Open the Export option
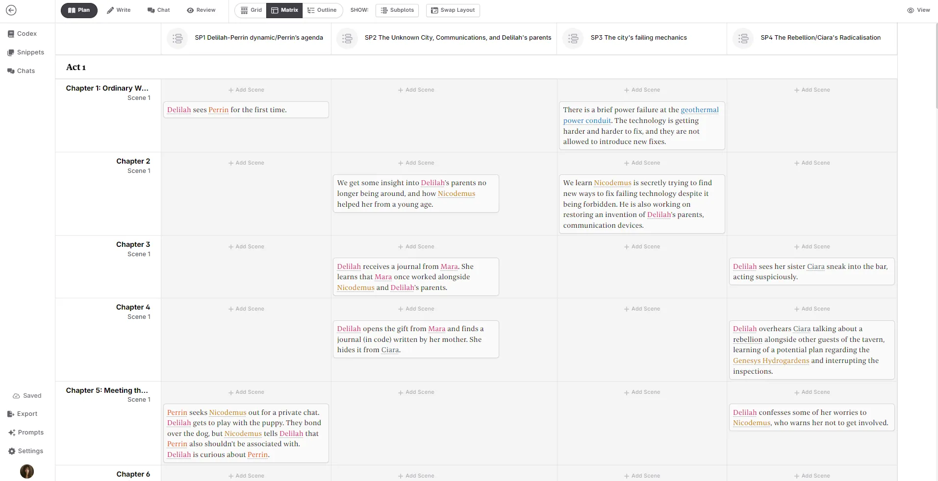The height and width of the screenshot is (481, 938). (x=23, y=414)
